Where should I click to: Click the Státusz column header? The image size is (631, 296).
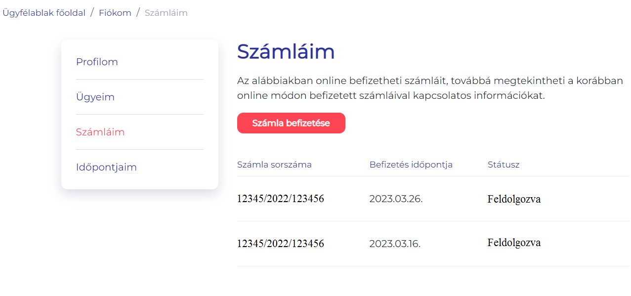point(503,165)
